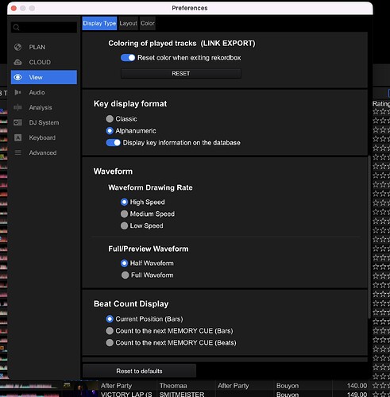Open the CLOUD preferences category
This screenshot has width=390, height=397.
(x=44, y=62)
